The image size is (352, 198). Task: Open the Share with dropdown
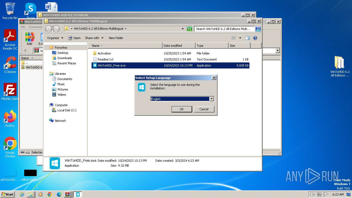(x=94, y=38)
